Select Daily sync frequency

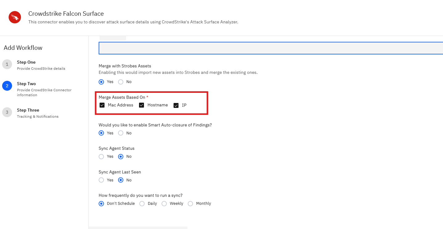tap(142, 203)
